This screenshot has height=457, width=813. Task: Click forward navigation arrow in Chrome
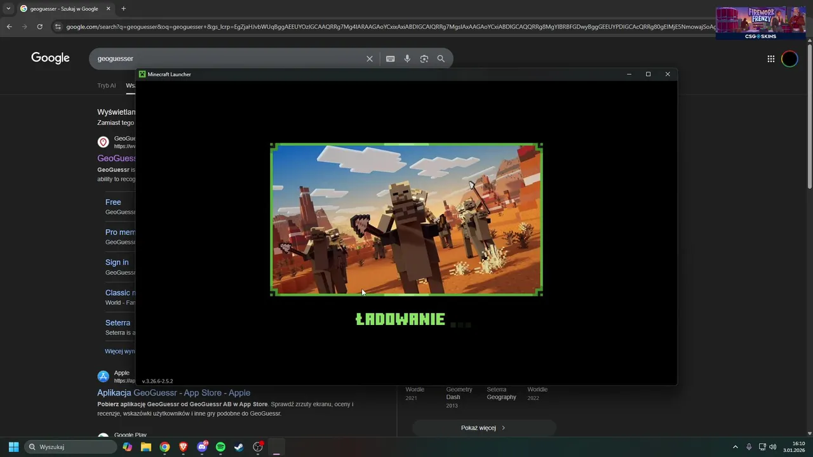pos(24,27)
